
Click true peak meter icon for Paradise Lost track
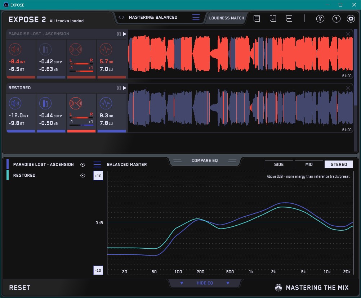tap(45, 49)
